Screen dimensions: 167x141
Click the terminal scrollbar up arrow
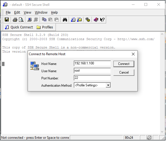coord(162,34)
